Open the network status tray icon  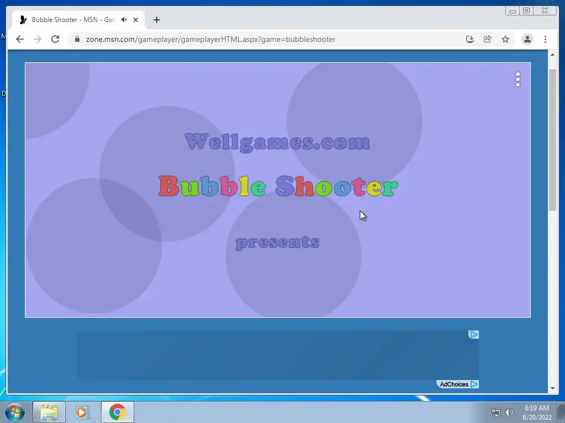pyautogui.click(x=496, y=413)
